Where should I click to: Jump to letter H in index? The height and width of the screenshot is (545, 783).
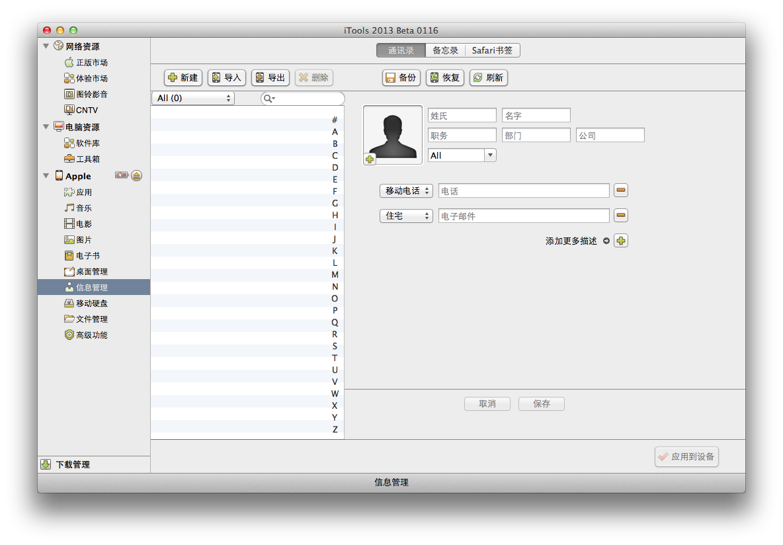pyautogui.click(x=335, y=216)
